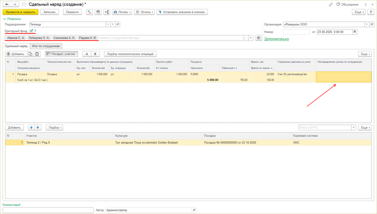The image size is (377, 214).
Task: Click the round left-arrow fill button
Action: click(x=258, y=38)
